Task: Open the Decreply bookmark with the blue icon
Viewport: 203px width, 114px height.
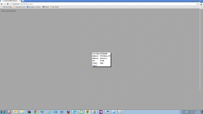Action: click(34, 7)
